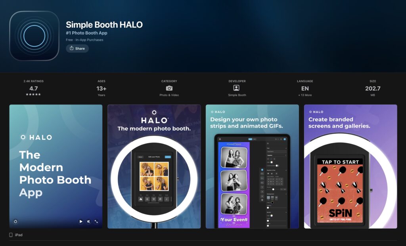406x246 pixels.
Task: Select the EN language info
Action: coord(305,88)
